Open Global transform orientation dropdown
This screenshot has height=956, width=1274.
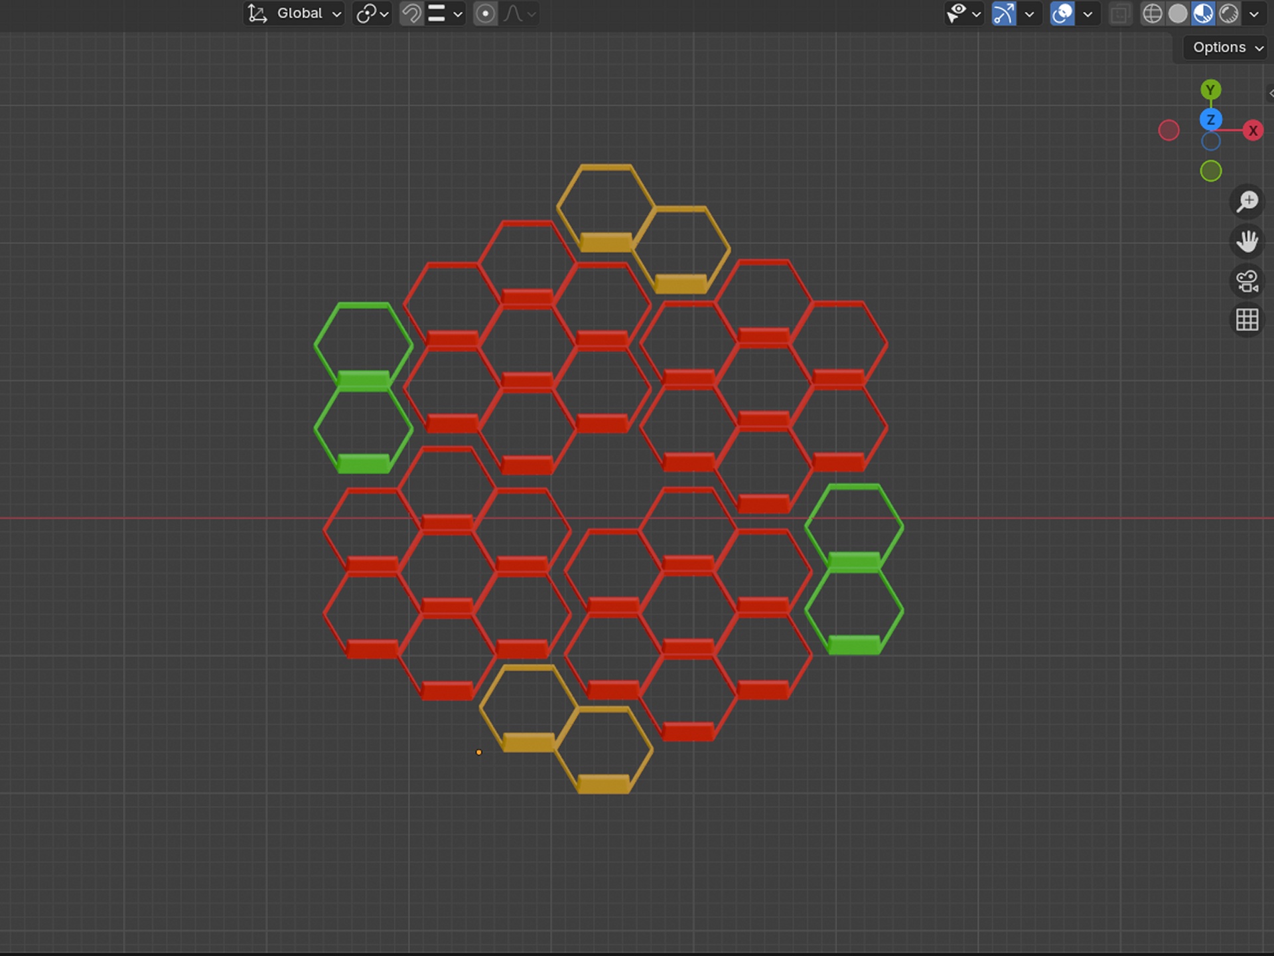(x=294, y=13)
